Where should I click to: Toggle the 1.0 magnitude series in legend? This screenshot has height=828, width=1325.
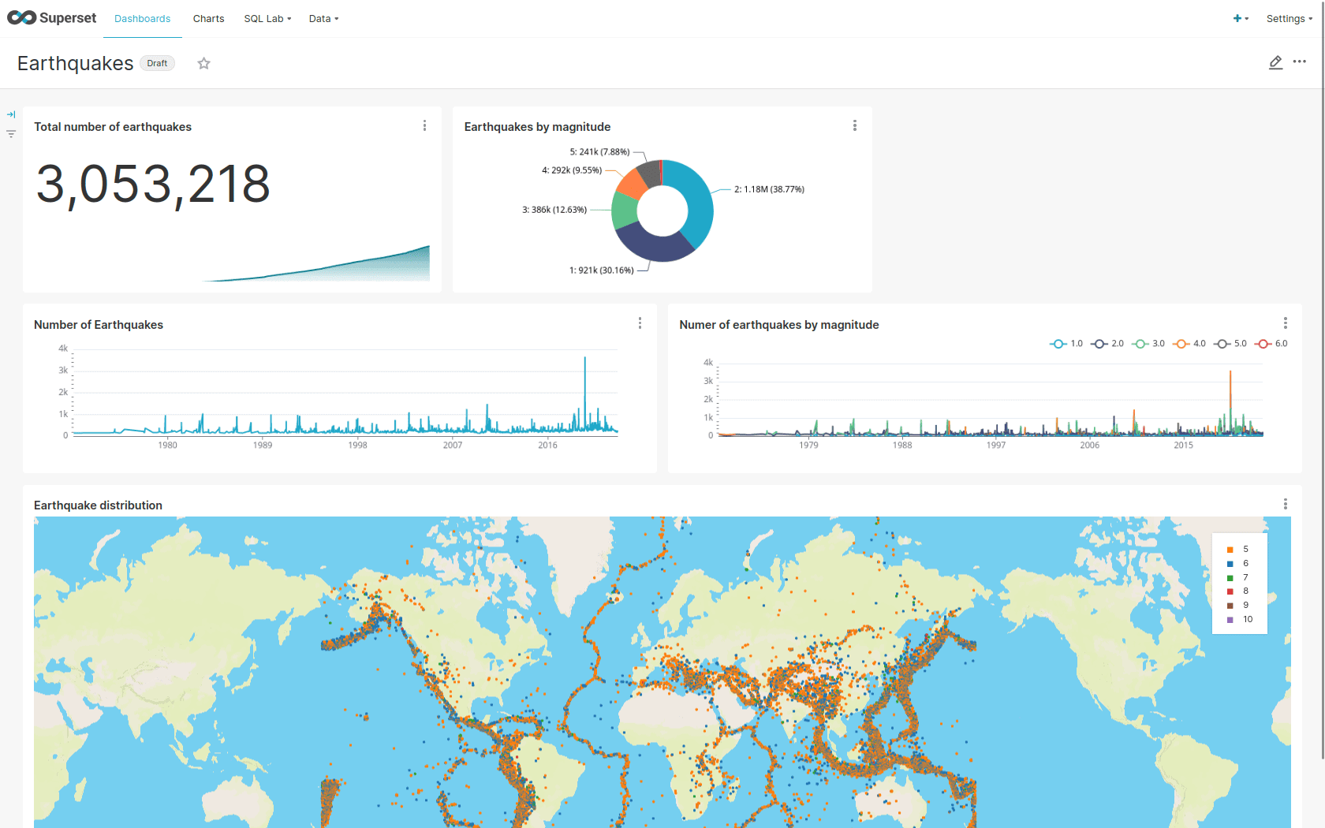[1066, 343]
